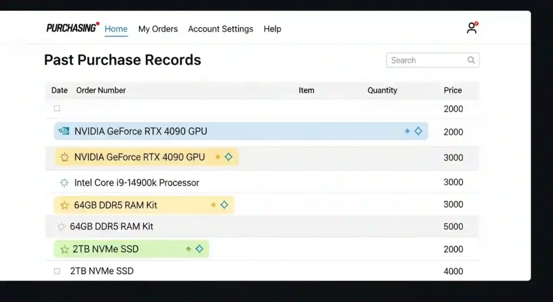Open Account Settings in the navigation
Image resolution: width=553 pixels, height=302 pixels.
coord(220,29)
